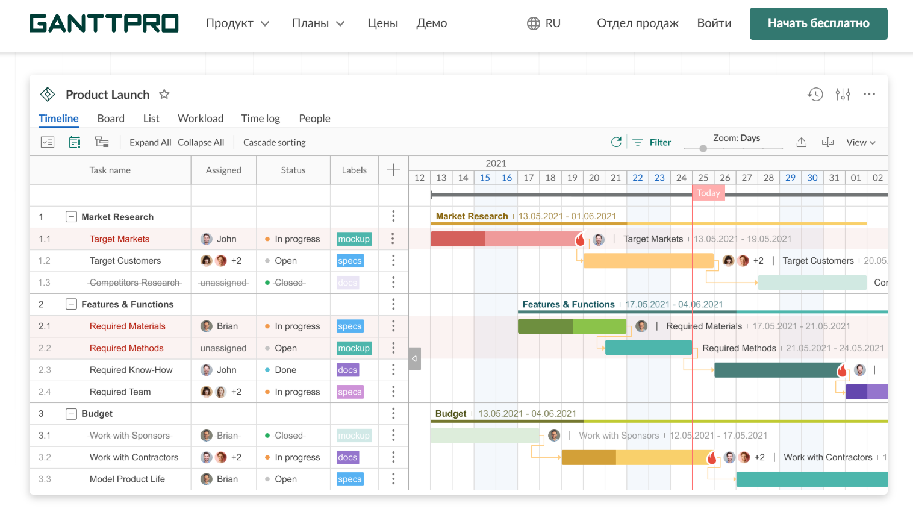Switch to the Workload tab
This screenshot has height=512, width=913.
pos(201,119)
